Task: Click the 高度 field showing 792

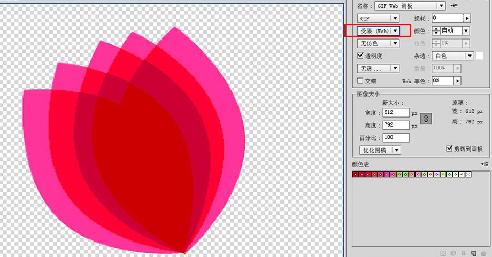Action: (396, 124)
